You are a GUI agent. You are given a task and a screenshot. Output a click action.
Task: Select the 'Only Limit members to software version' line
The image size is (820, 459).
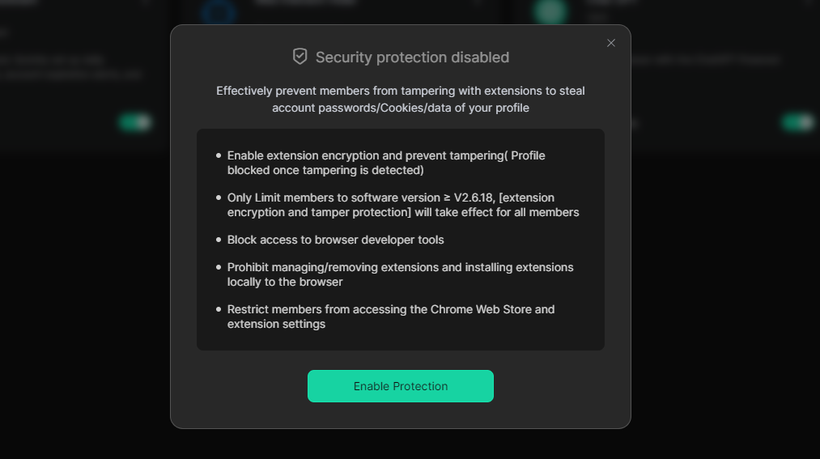tap(403, 205)
